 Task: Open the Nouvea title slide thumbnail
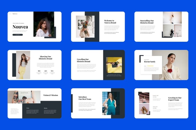(34, 27)
